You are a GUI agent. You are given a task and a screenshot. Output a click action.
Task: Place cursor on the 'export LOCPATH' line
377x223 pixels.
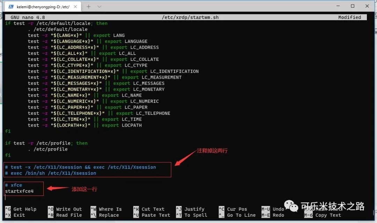tap(84, 125)
